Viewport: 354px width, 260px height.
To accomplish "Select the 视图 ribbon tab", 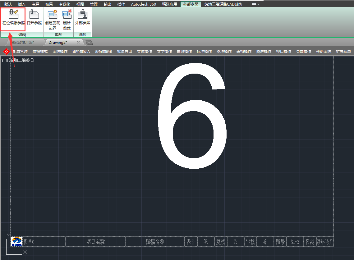I will [x=80, y=4].
